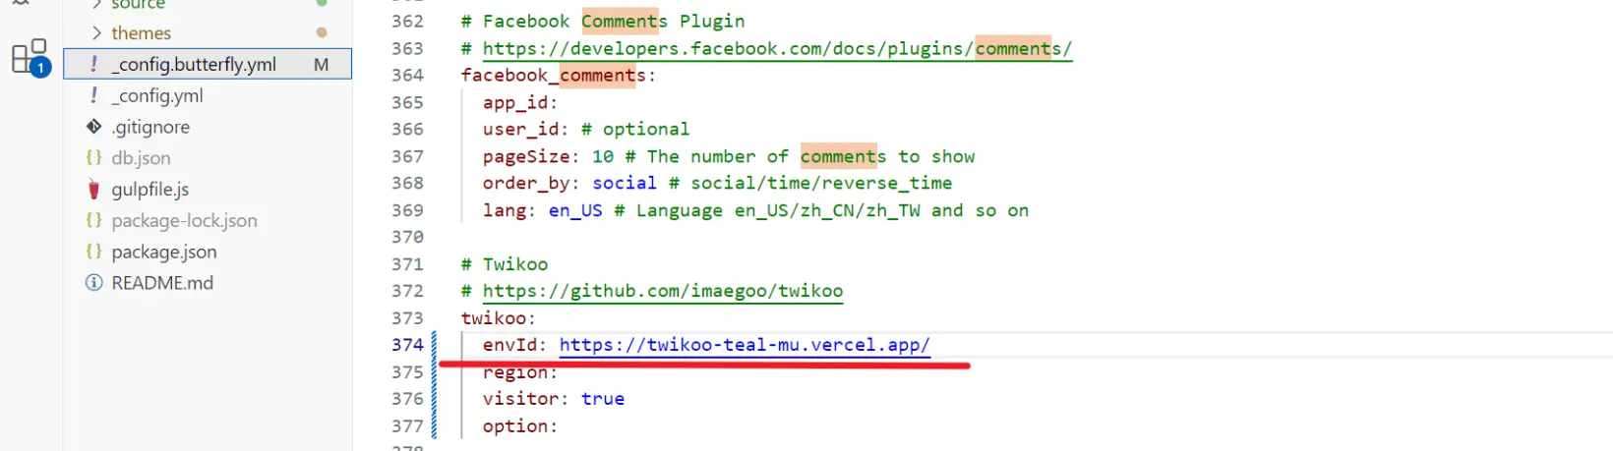Image resolution: width=1613 pixels, height=451 pixels.
Task: Expand the source folder chevron
Action: 96,5
